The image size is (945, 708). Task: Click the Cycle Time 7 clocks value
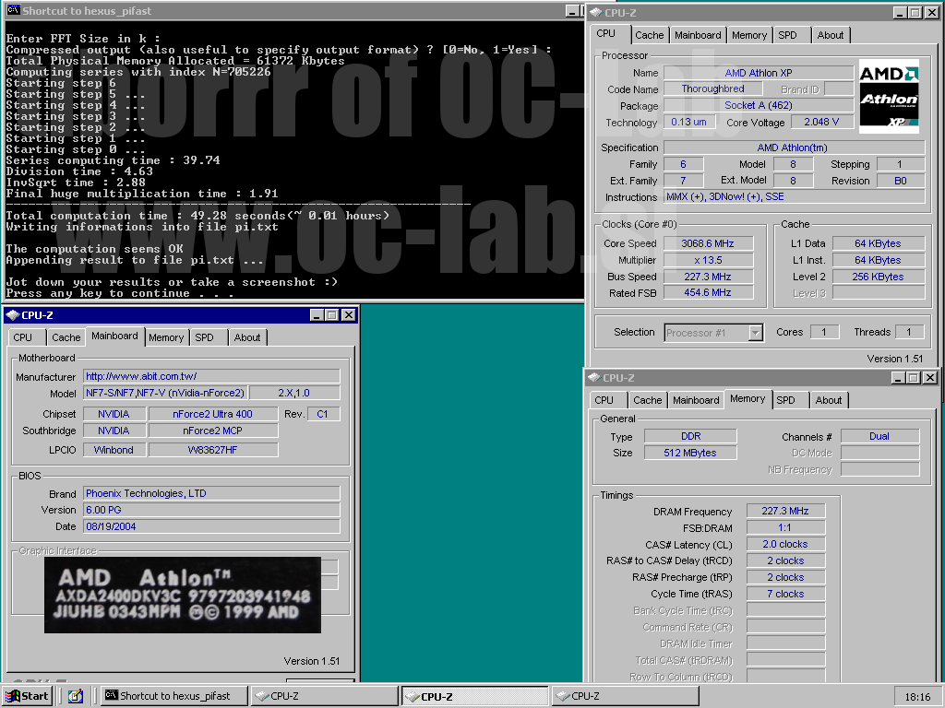[785, 594]
